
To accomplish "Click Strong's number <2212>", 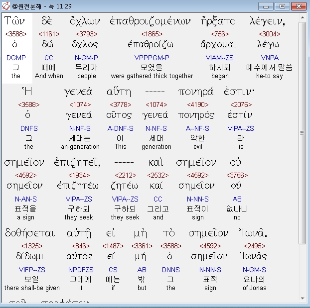I will 125,175.
